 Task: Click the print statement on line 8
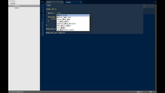[x=54, y=19]
